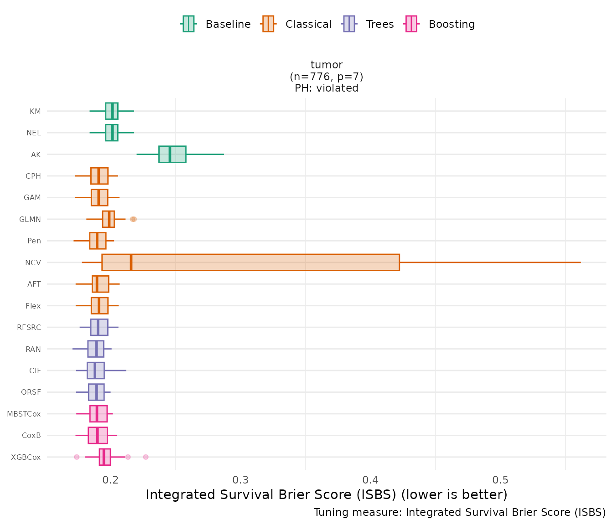Screen dimensions: 613x525
Task: Click the middle XGBCox outlier point
Action: (x=128, y=457)
